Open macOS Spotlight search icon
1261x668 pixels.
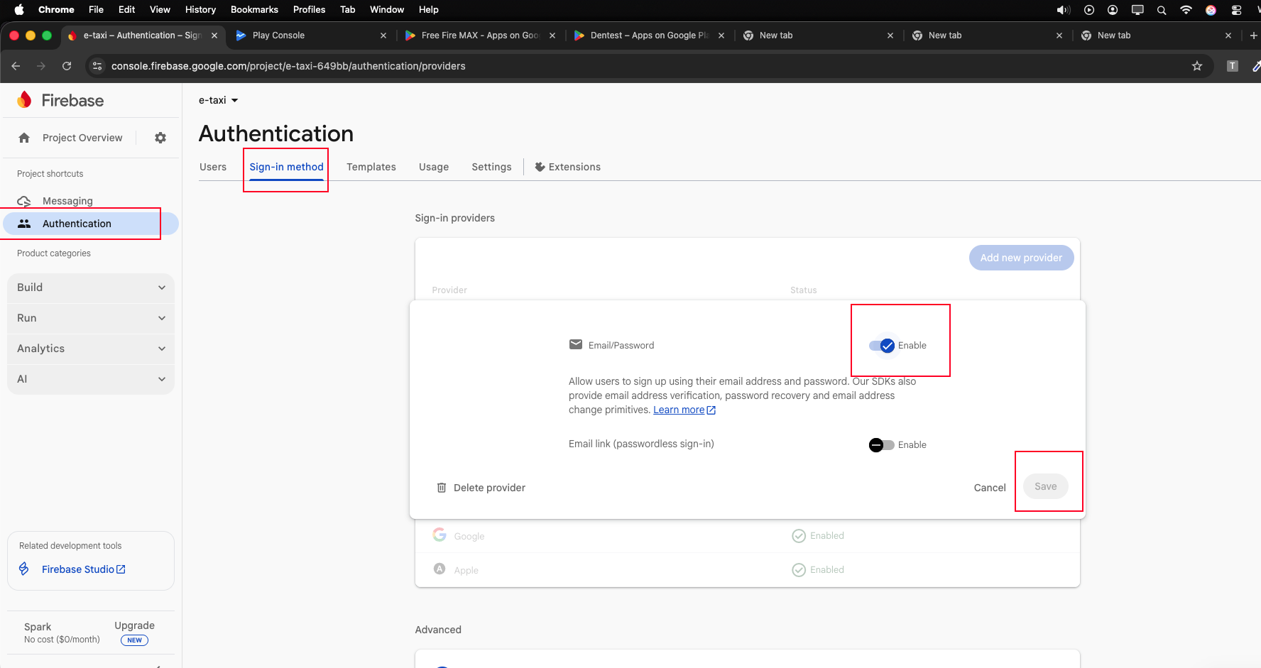[1162, 10]
